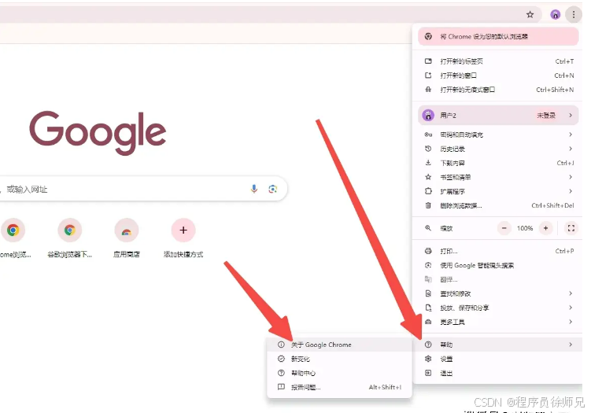The image size is (591, 413).
Task: Click the voice search microphone icon
Action: [x=254, y=189]
